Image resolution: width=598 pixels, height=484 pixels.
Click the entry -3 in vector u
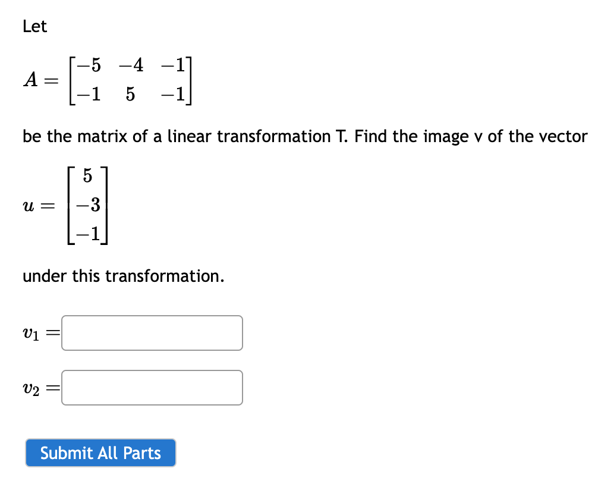[x=88, y=205]
